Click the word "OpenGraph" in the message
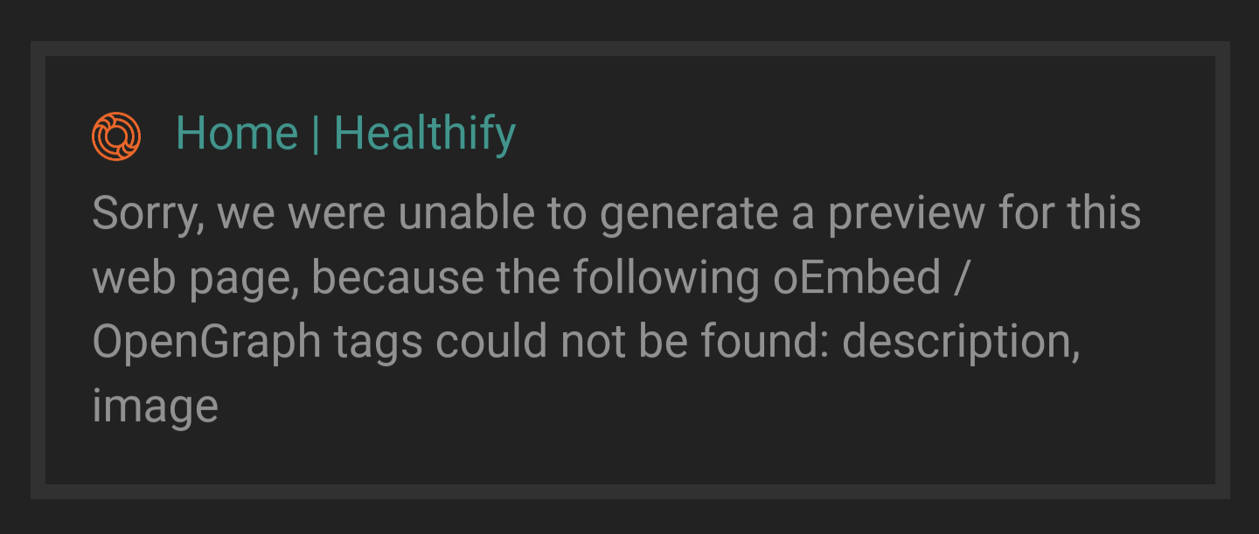Screen dimensions: 1259x534 207,343
